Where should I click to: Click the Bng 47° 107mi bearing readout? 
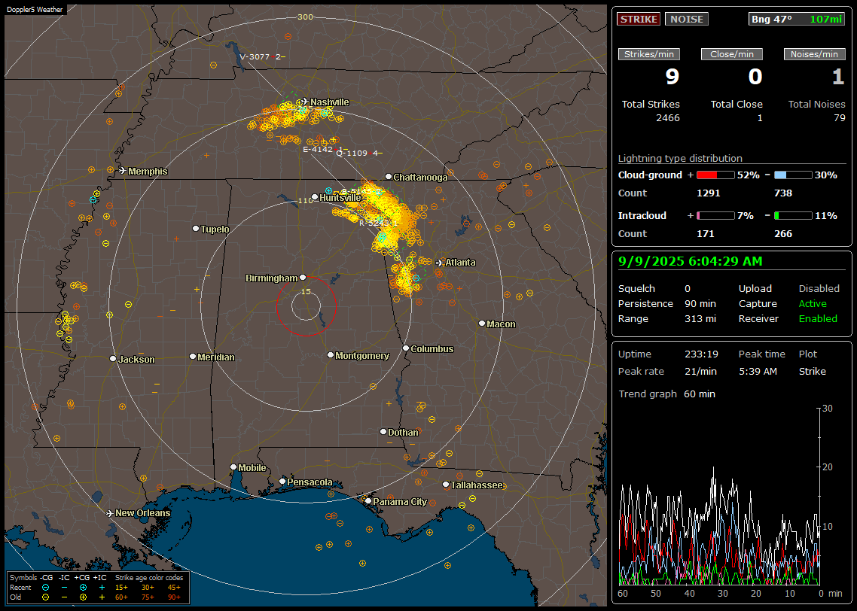click(797, 19)
